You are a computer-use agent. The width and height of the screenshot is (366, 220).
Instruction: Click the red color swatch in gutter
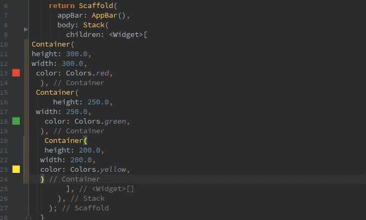click(x=16, y=73)
